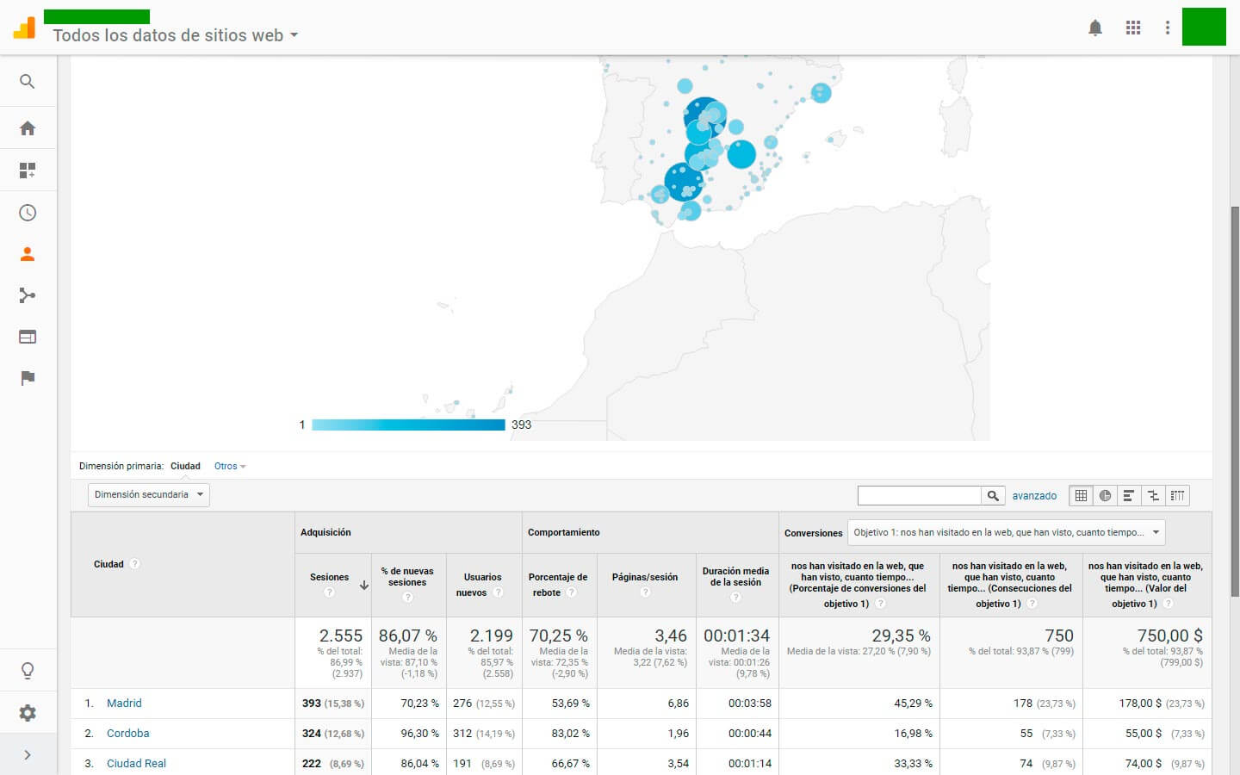This screenshot has width=1240, height=775.
Task: Open Discover lightbulb icon in sidebar
Action: (28, 671)
